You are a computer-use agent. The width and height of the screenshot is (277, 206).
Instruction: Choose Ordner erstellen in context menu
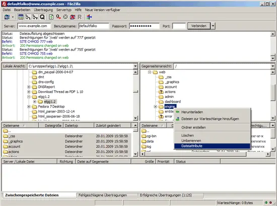(x=212, y=128)
